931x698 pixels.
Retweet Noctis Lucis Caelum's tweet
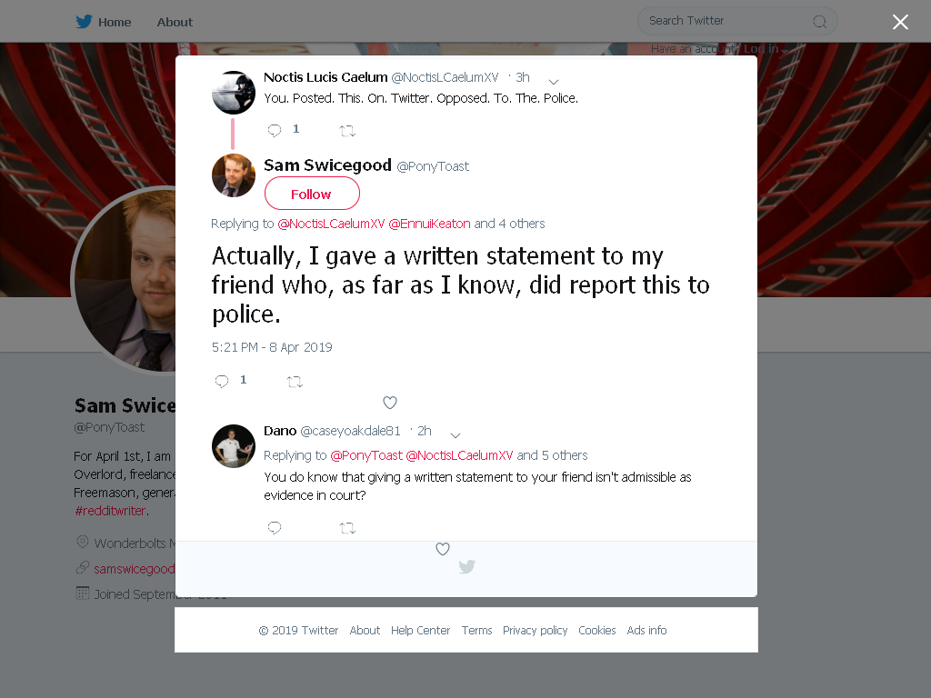tap(347, 131)
